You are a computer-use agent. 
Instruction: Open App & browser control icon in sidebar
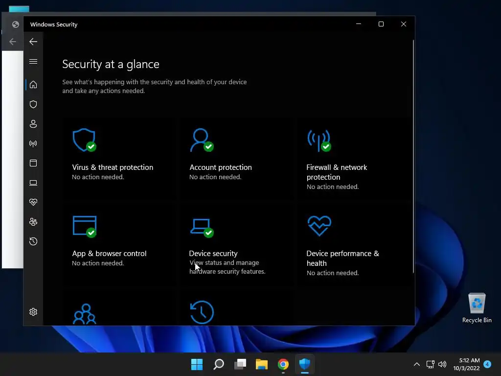[33, 163]
